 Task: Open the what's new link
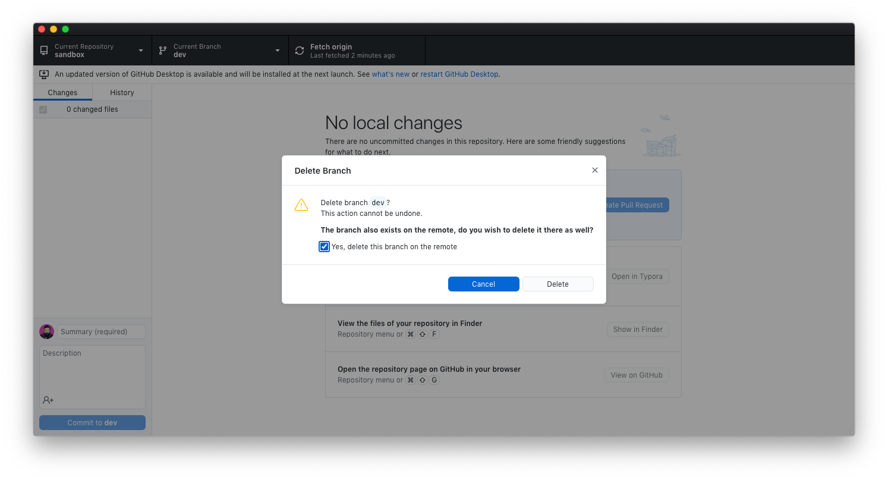click(391, 74)
